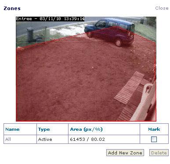
Task: Click the Entree timestamp overlay on camera image
Action: coord(50,19)
